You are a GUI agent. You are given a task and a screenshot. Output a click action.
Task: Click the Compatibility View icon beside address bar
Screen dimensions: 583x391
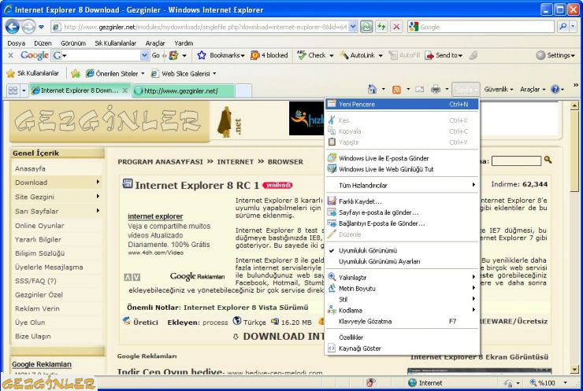(x=366, y=27)
